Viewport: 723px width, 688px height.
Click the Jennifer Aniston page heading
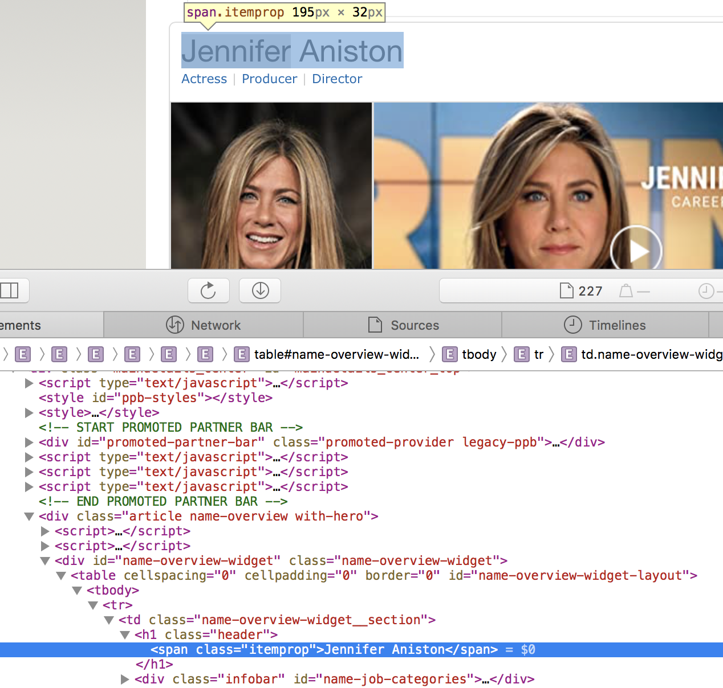pyautogui.click(x=292, y=51)
